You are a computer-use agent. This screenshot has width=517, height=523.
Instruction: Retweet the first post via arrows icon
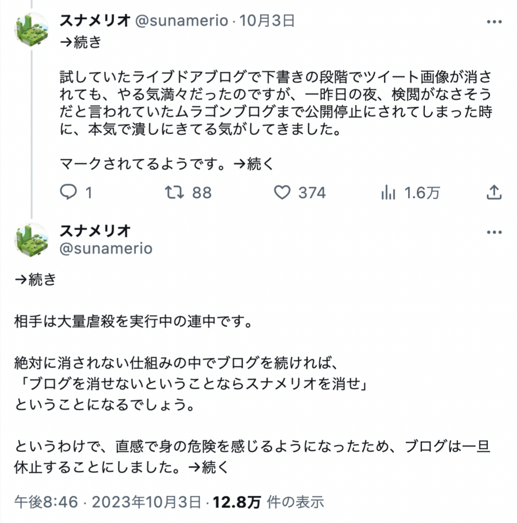click(x=174, y=192)
